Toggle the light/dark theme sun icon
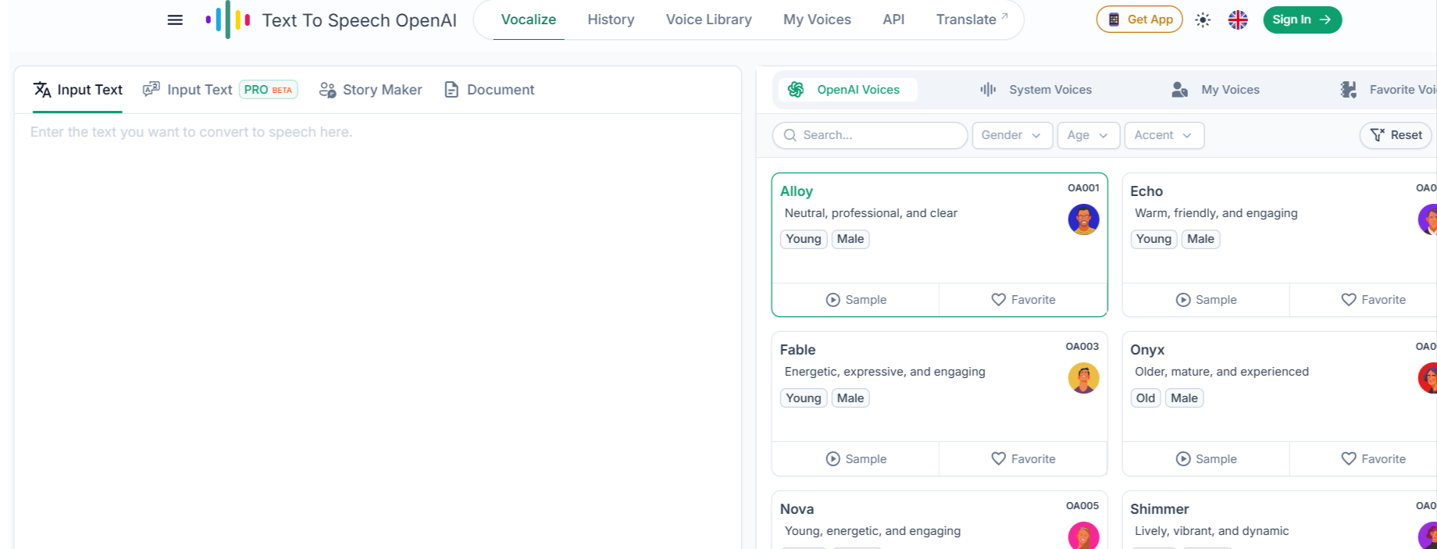This screenshot has height=549, width=1437. coord(1203,20)
